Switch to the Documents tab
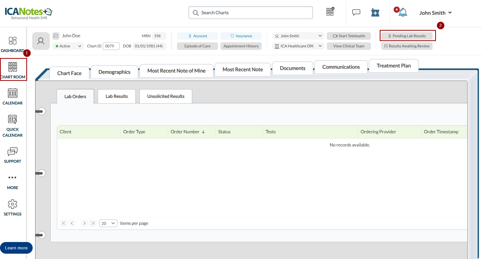This screenshot has height=259, width=482. [x=293, y=68]
